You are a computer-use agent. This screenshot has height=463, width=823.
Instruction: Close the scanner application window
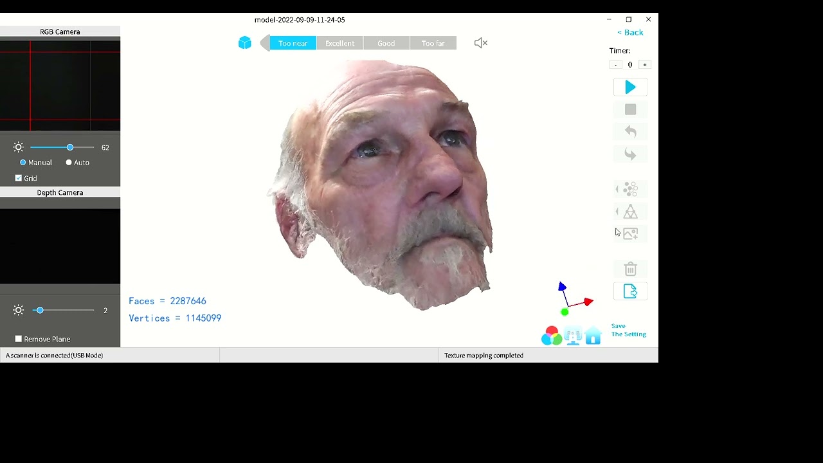648,19
